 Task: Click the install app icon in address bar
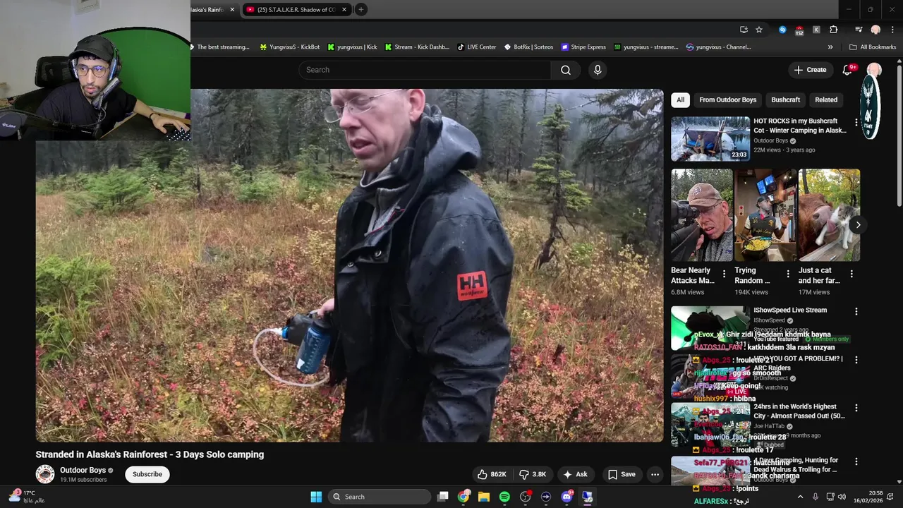click(x=744, y=30)
